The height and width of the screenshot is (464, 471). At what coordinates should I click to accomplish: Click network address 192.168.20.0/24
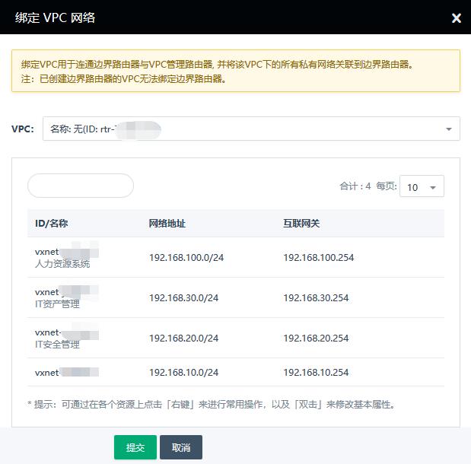(183, 338)
